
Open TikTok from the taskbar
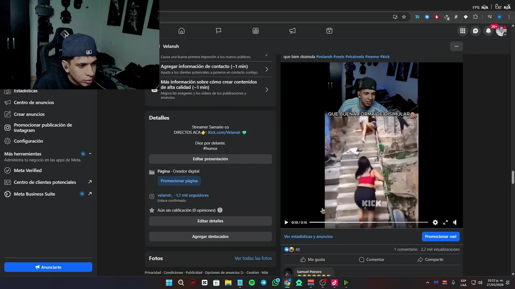(x=334, y=283)
